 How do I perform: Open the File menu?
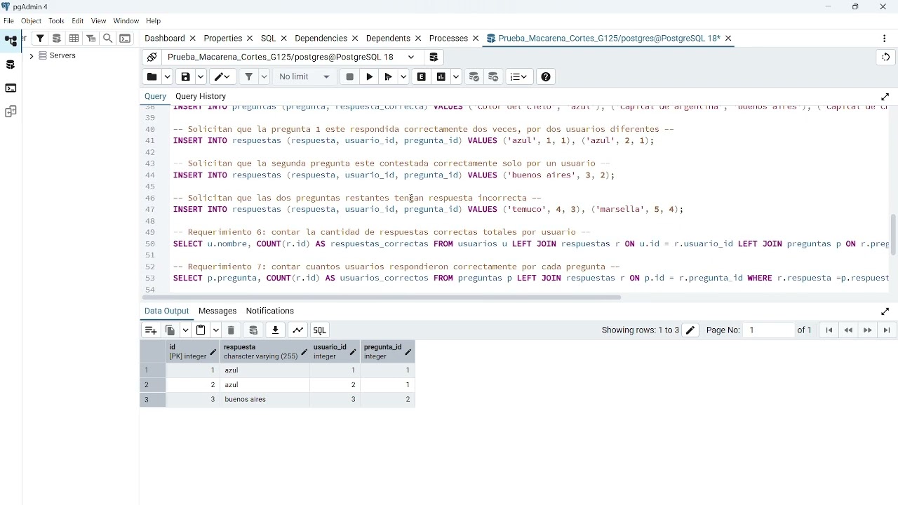[8, 21]
